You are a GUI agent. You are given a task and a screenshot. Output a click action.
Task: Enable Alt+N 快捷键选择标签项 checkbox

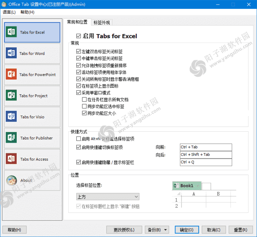pyautogui.click(x=79, y=139)
